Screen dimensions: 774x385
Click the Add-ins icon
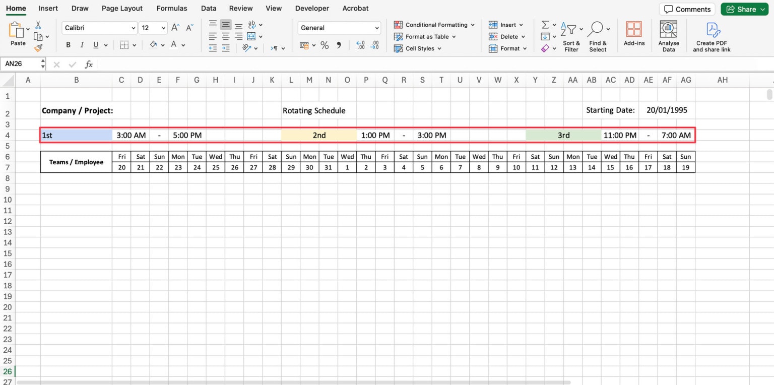point(634,29)
